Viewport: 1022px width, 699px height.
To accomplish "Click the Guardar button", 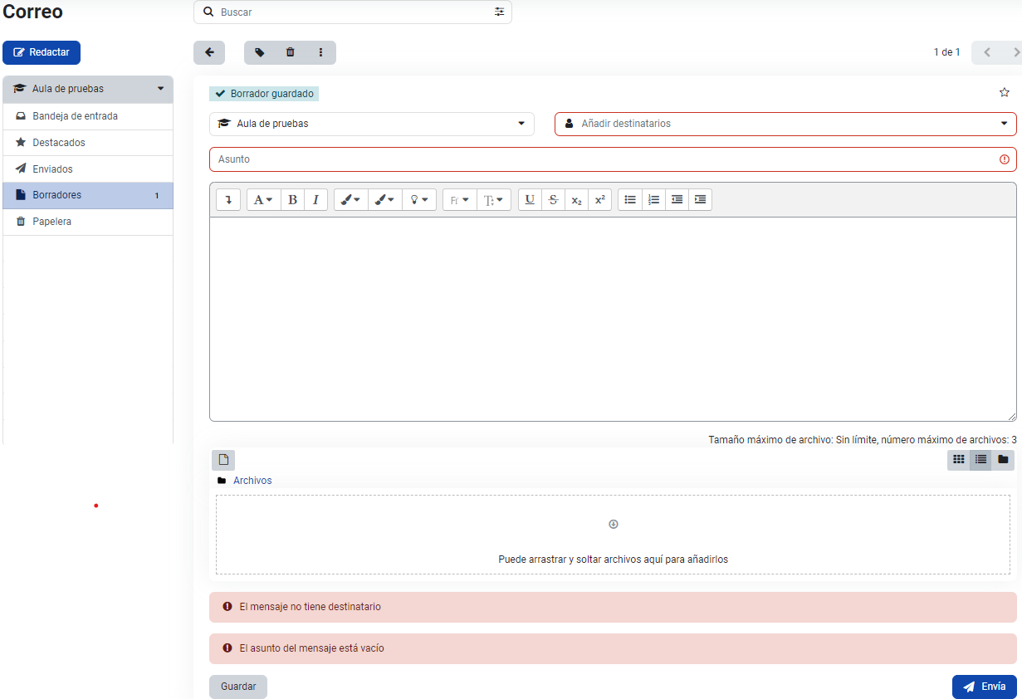I will [x=237, y=687].
